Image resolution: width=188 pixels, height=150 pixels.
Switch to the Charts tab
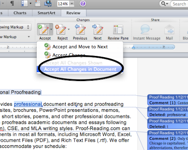tap(20, 13)
